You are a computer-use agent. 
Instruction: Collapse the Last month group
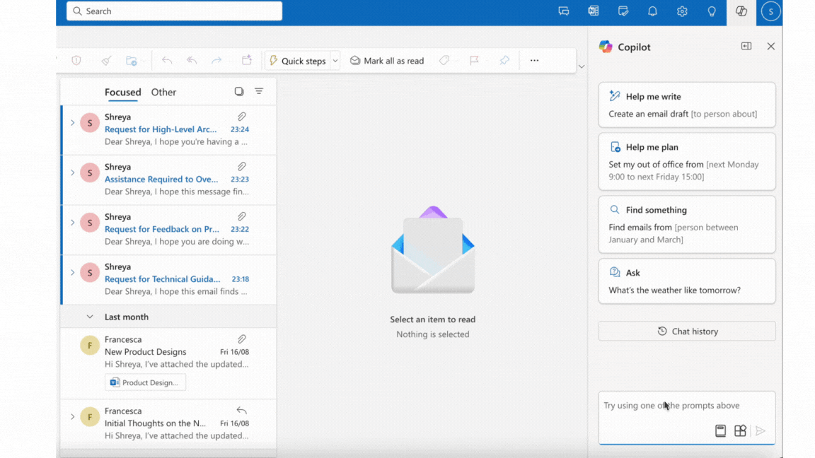pos(90,317)
